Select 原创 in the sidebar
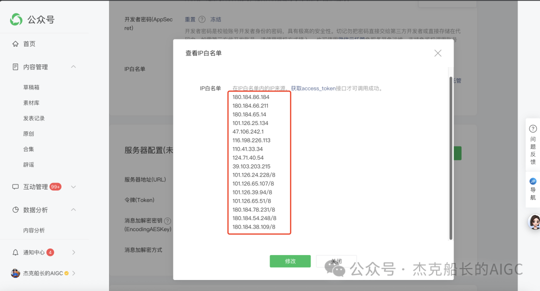The width and height of the screenshot is (540, 291). (28, 134)
